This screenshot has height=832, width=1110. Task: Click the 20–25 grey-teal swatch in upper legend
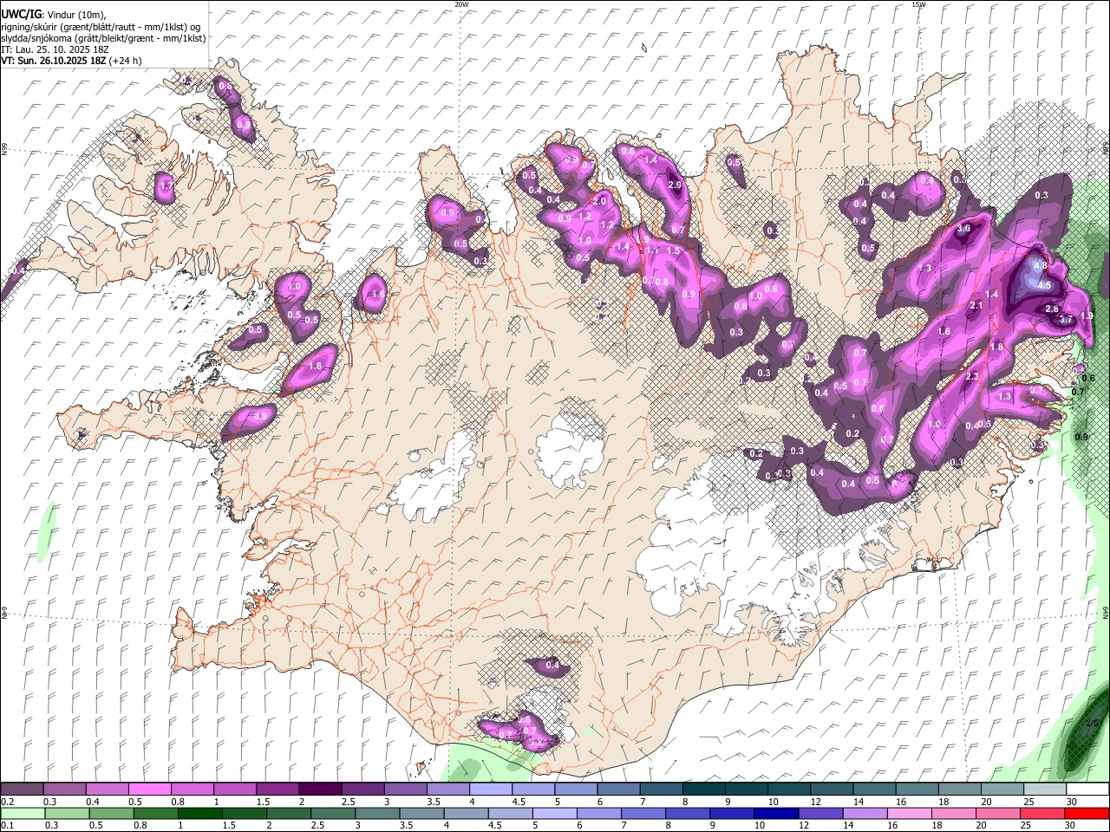1002,790
